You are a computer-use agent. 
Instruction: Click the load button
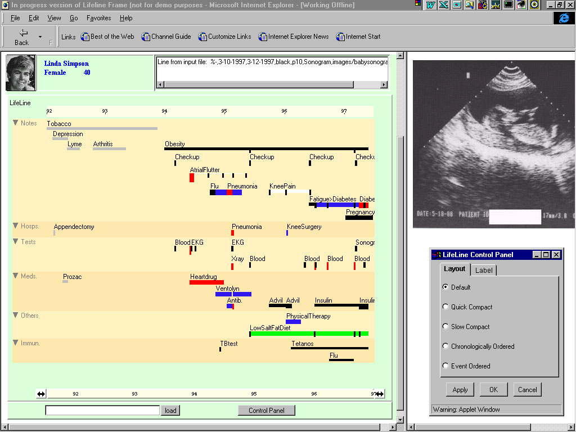click(x=170, y=410)
